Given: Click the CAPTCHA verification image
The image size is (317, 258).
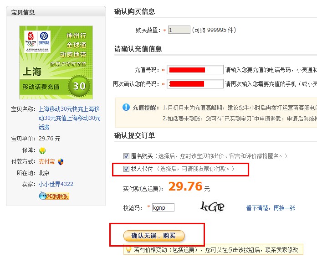Looking at the screenshot, I should 212,207.
